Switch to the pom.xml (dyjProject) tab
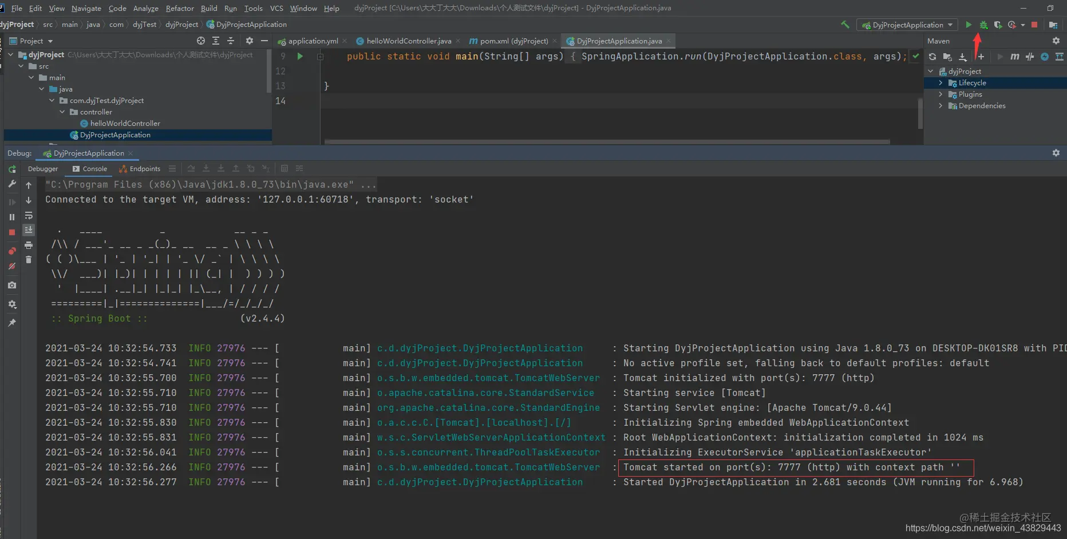The height and width of the screenshot is (539, 1067). 513,41
